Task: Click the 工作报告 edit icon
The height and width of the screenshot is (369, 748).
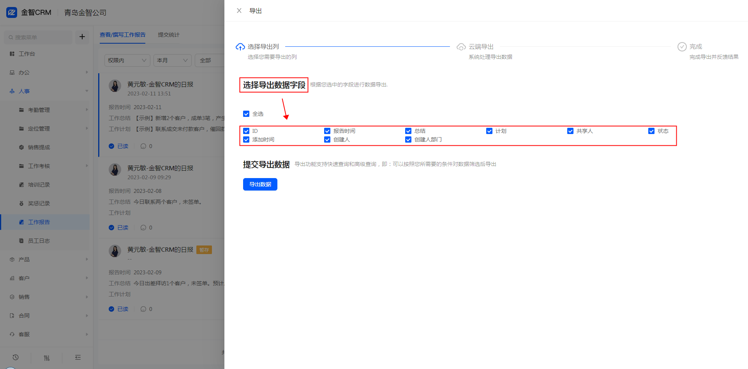Action: (x=21, y=222)
